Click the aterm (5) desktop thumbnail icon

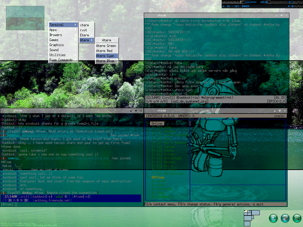point(25,18)
